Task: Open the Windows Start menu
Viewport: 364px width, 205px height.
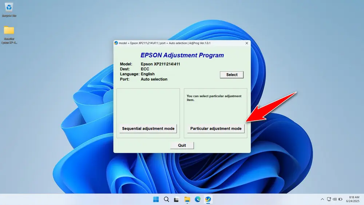Action: (156, 200)
